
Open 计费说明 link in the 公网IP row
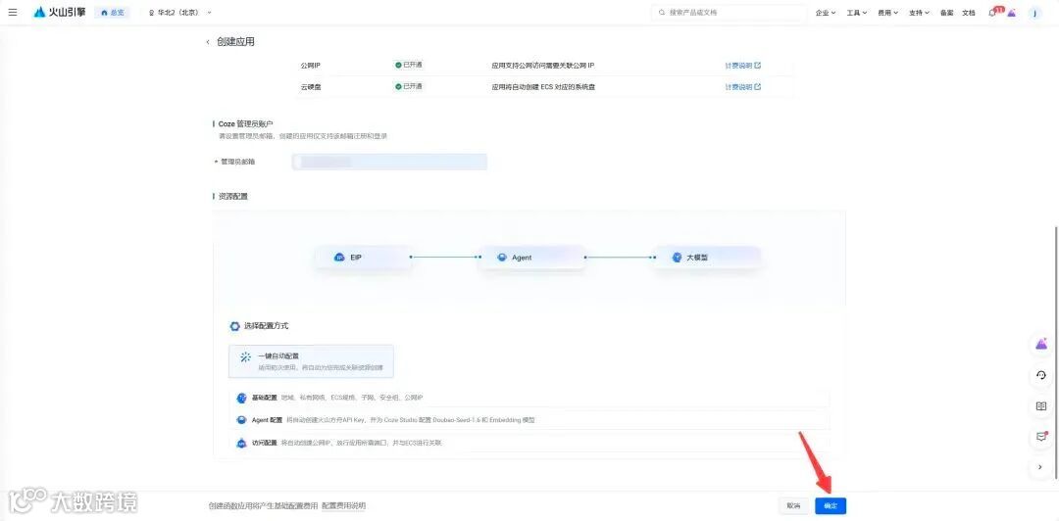coord(743,66)
